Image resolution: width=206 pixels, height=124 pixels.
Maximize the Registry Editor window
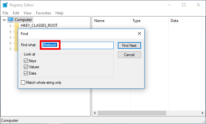[x=184, y=5]
